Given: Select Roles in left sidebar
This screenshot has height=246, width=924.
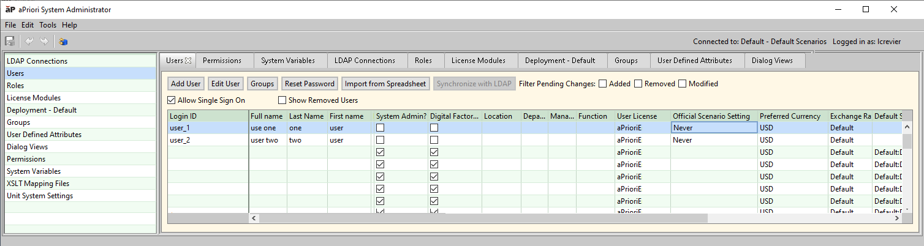Looking at the screenshot, I should (x=80, y=86).
